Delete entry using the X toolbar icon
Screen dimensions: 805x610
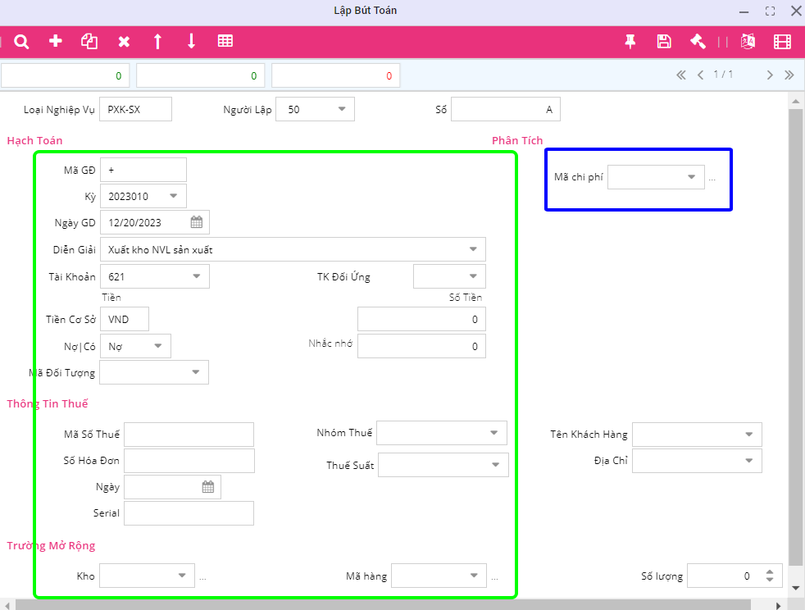click(x=124, y=42)
